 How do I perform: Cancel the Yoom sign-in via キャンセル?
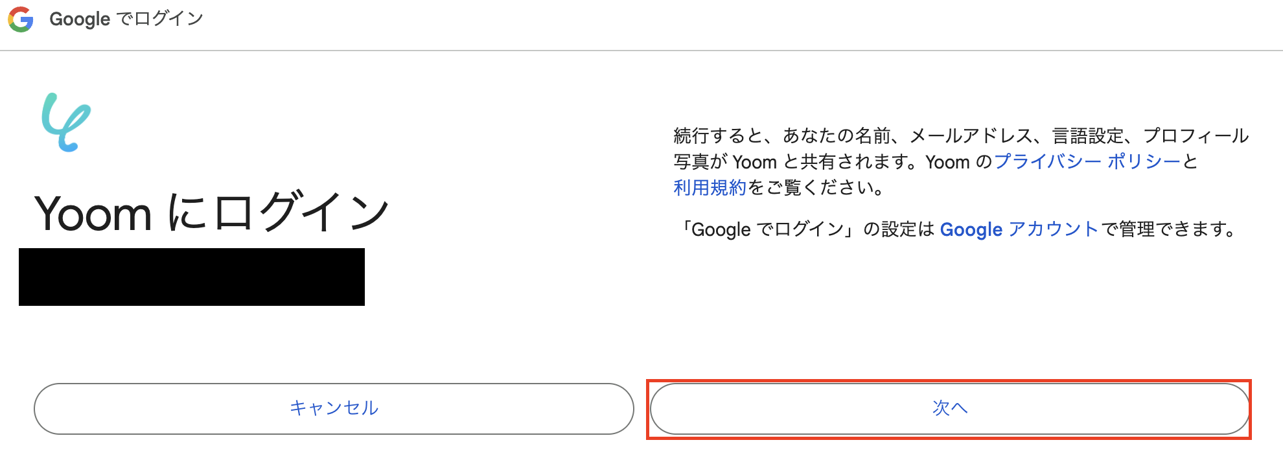[x=334, y=408]
